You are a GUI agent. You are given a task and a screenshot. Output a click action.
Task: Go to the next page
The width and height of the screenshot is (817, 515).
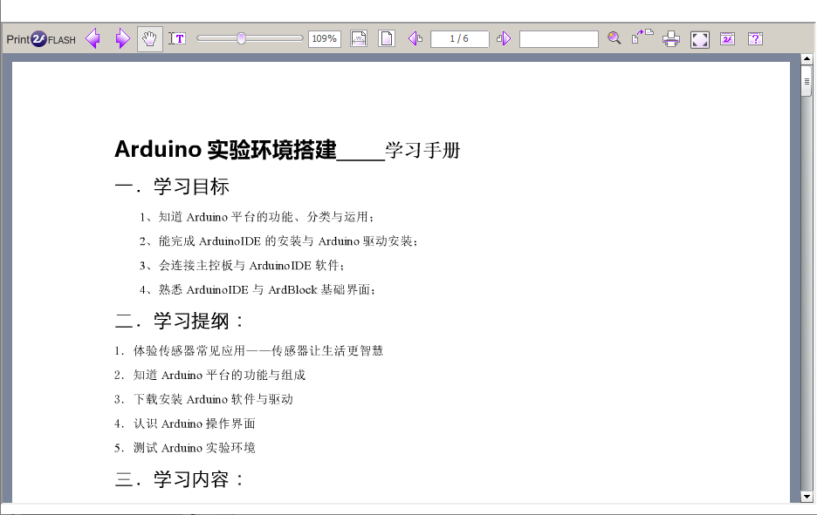[x=504, y=38]
